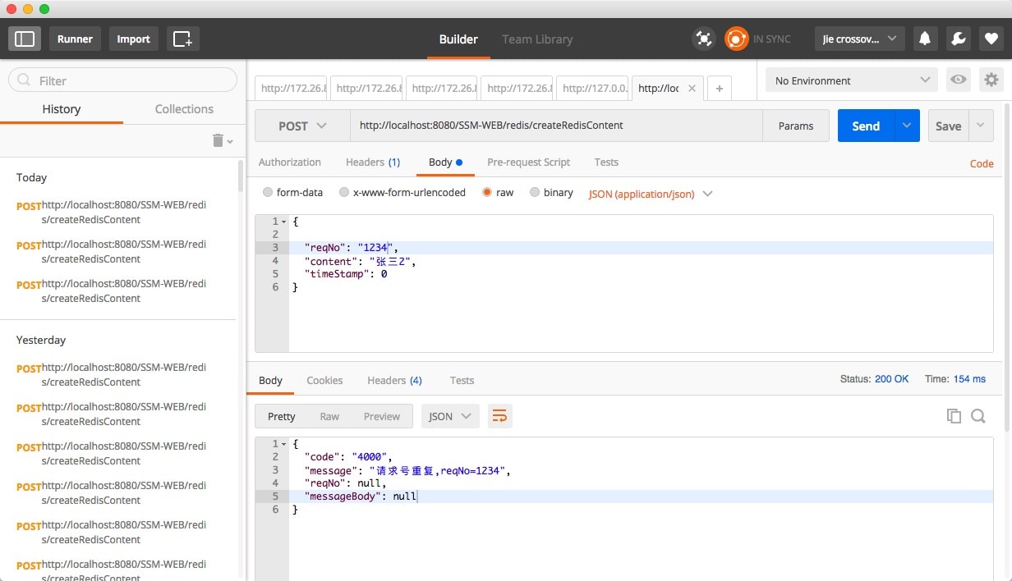1012x581 pixels.
Task: Open response Headers (4) tab
Action: pos(394,381)
